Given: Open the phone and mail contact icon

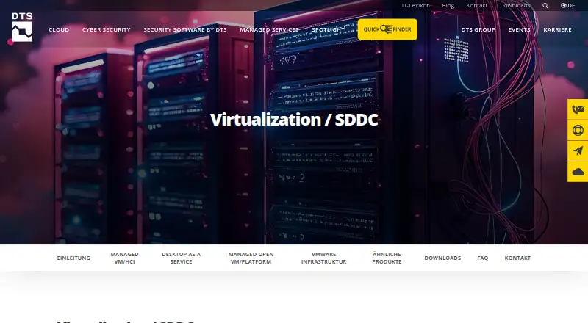Looking at the screenshot, I should click(x=578, y=109).
